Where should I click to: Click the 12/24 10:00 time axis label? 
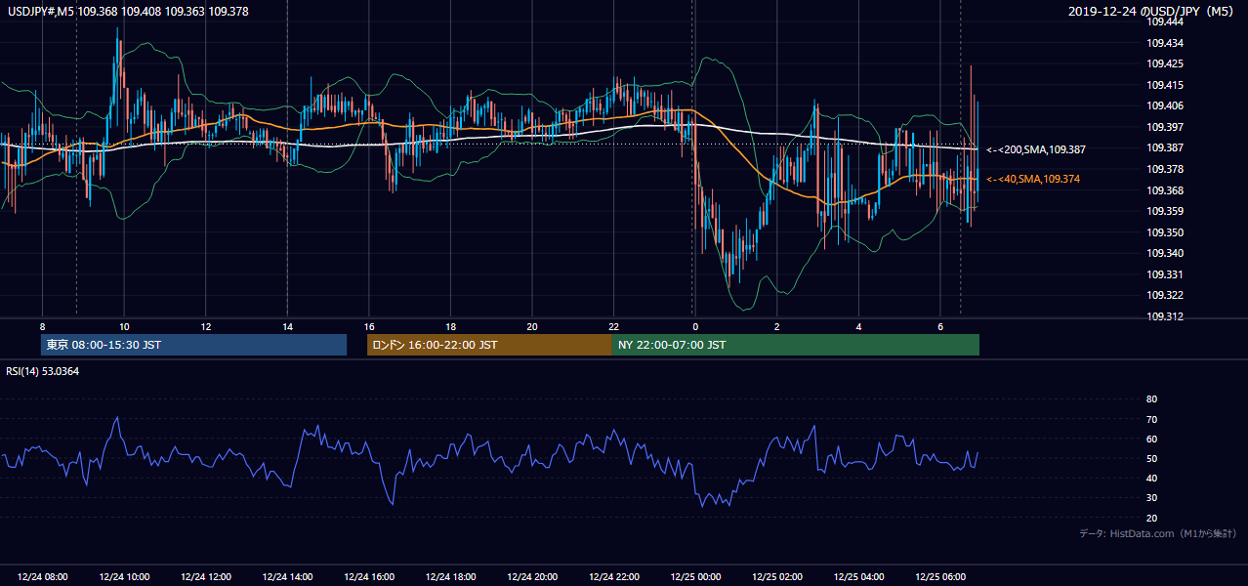(124, 577)
